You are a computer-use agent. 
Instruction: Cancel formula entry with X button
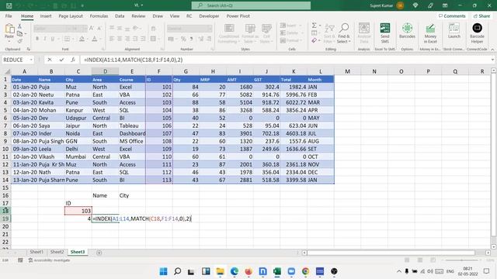(x=50, y=60)
